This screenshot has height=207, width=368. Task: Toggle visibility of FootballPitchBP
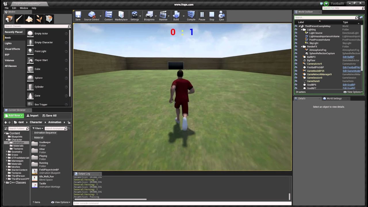point(296,67)
